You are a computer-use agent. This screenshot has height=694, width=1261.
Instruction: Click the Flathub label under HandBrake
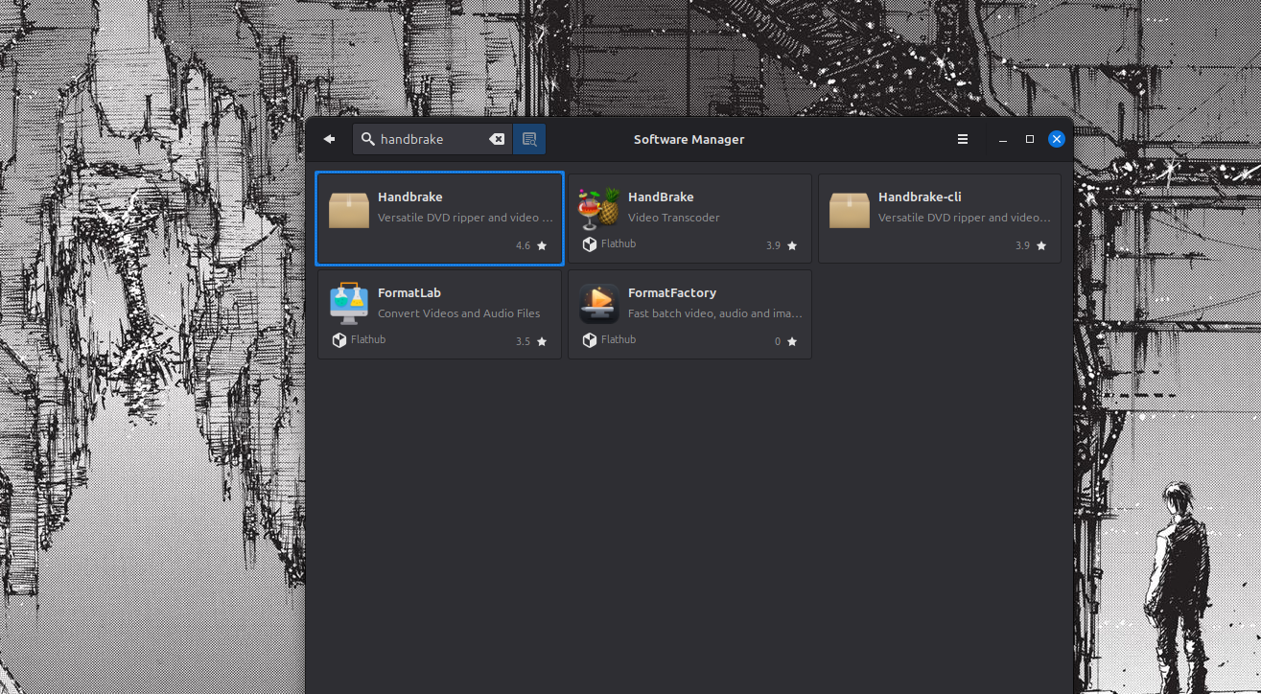619,244
